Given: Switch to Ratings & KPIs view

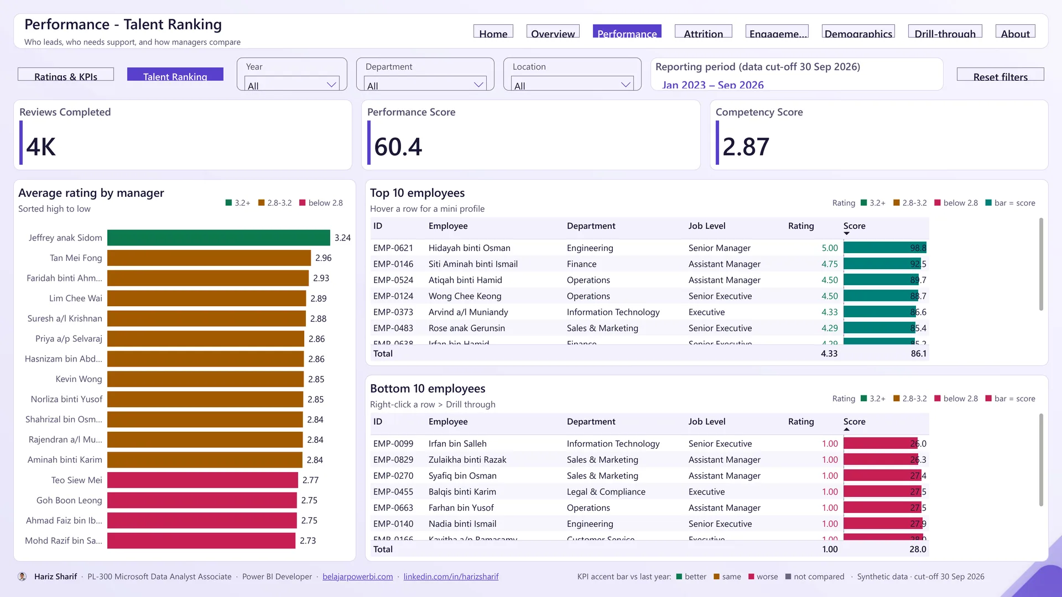Looking at the screenshot, I should click(66, 75).
